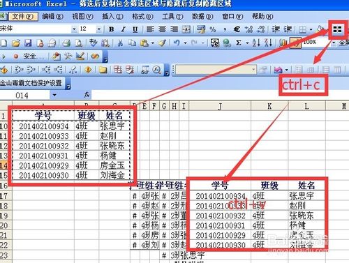
Task: Open the font size 12 dropdown
Action: (99, 29)
